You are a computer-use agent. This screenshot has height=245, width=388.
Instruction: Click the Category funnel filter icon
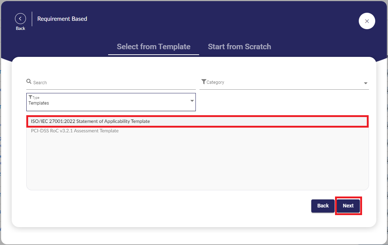[x=203, y=82]
